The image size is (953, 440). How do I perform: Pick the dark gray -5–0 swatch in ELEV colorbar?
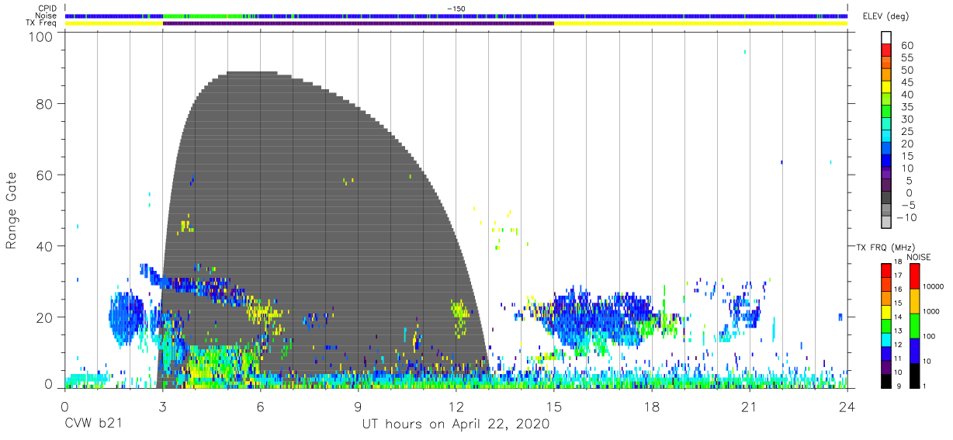tap(885, 199)
